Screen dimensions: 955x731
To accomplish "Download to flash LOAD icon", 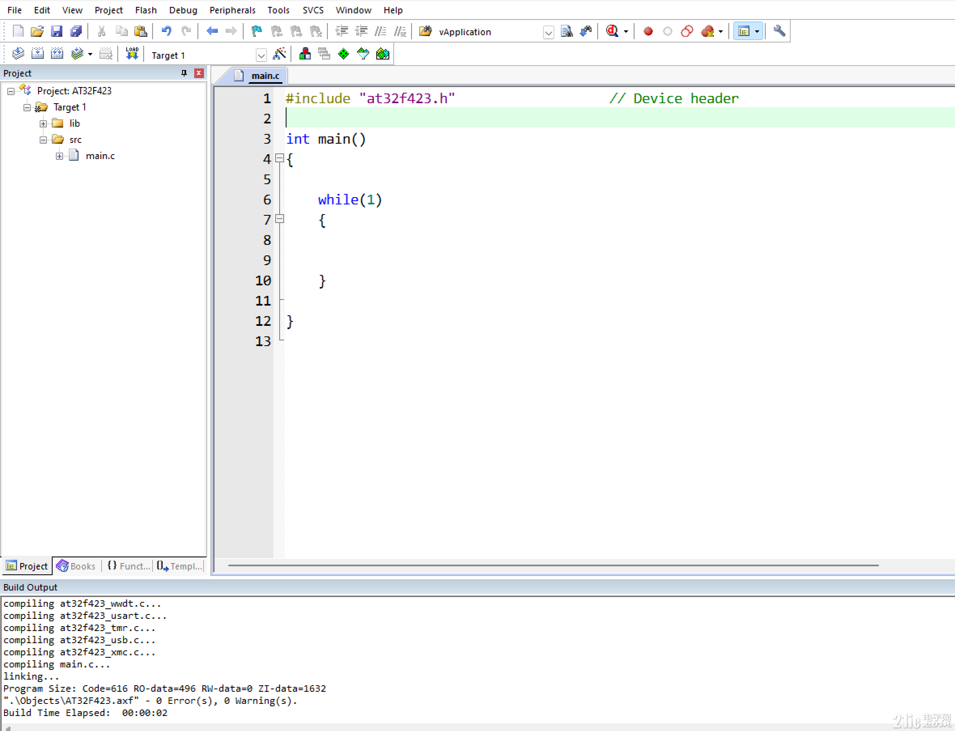I will 132,54.
